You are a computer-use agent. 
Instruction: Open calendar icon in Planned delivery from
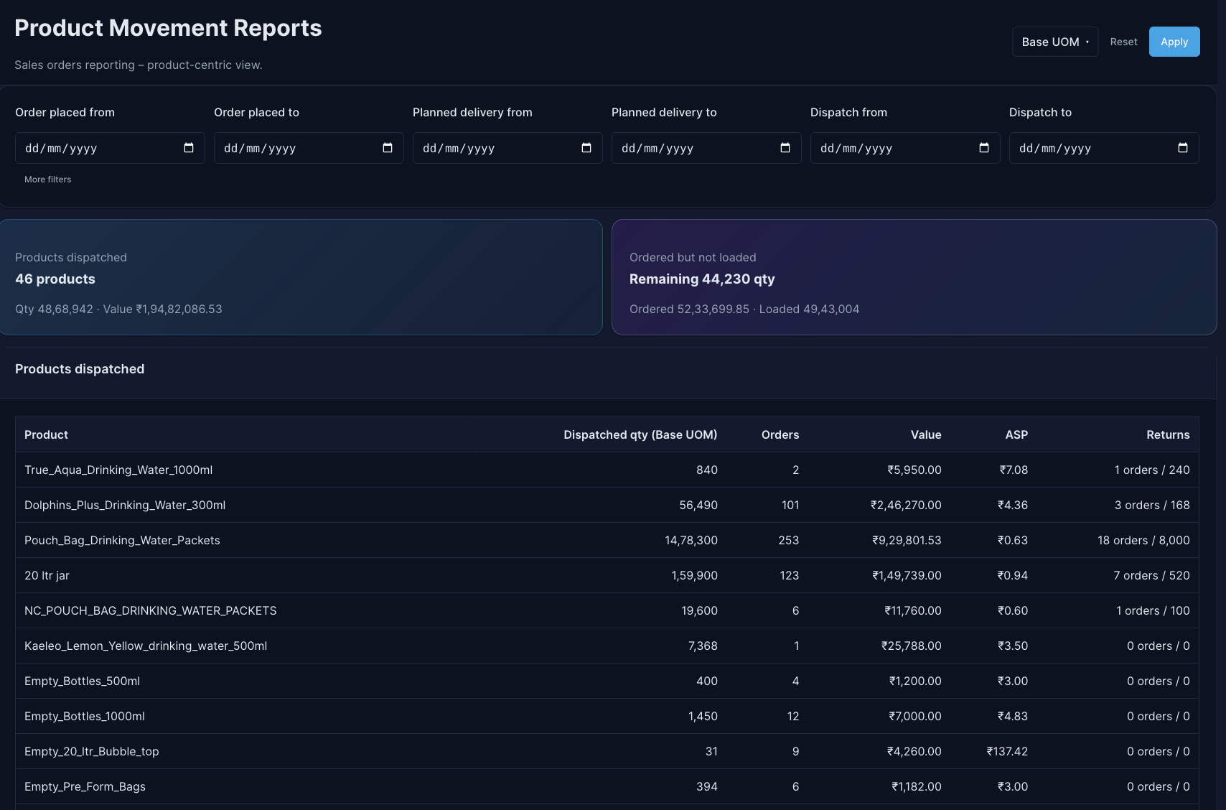click(x=586, y=148)
